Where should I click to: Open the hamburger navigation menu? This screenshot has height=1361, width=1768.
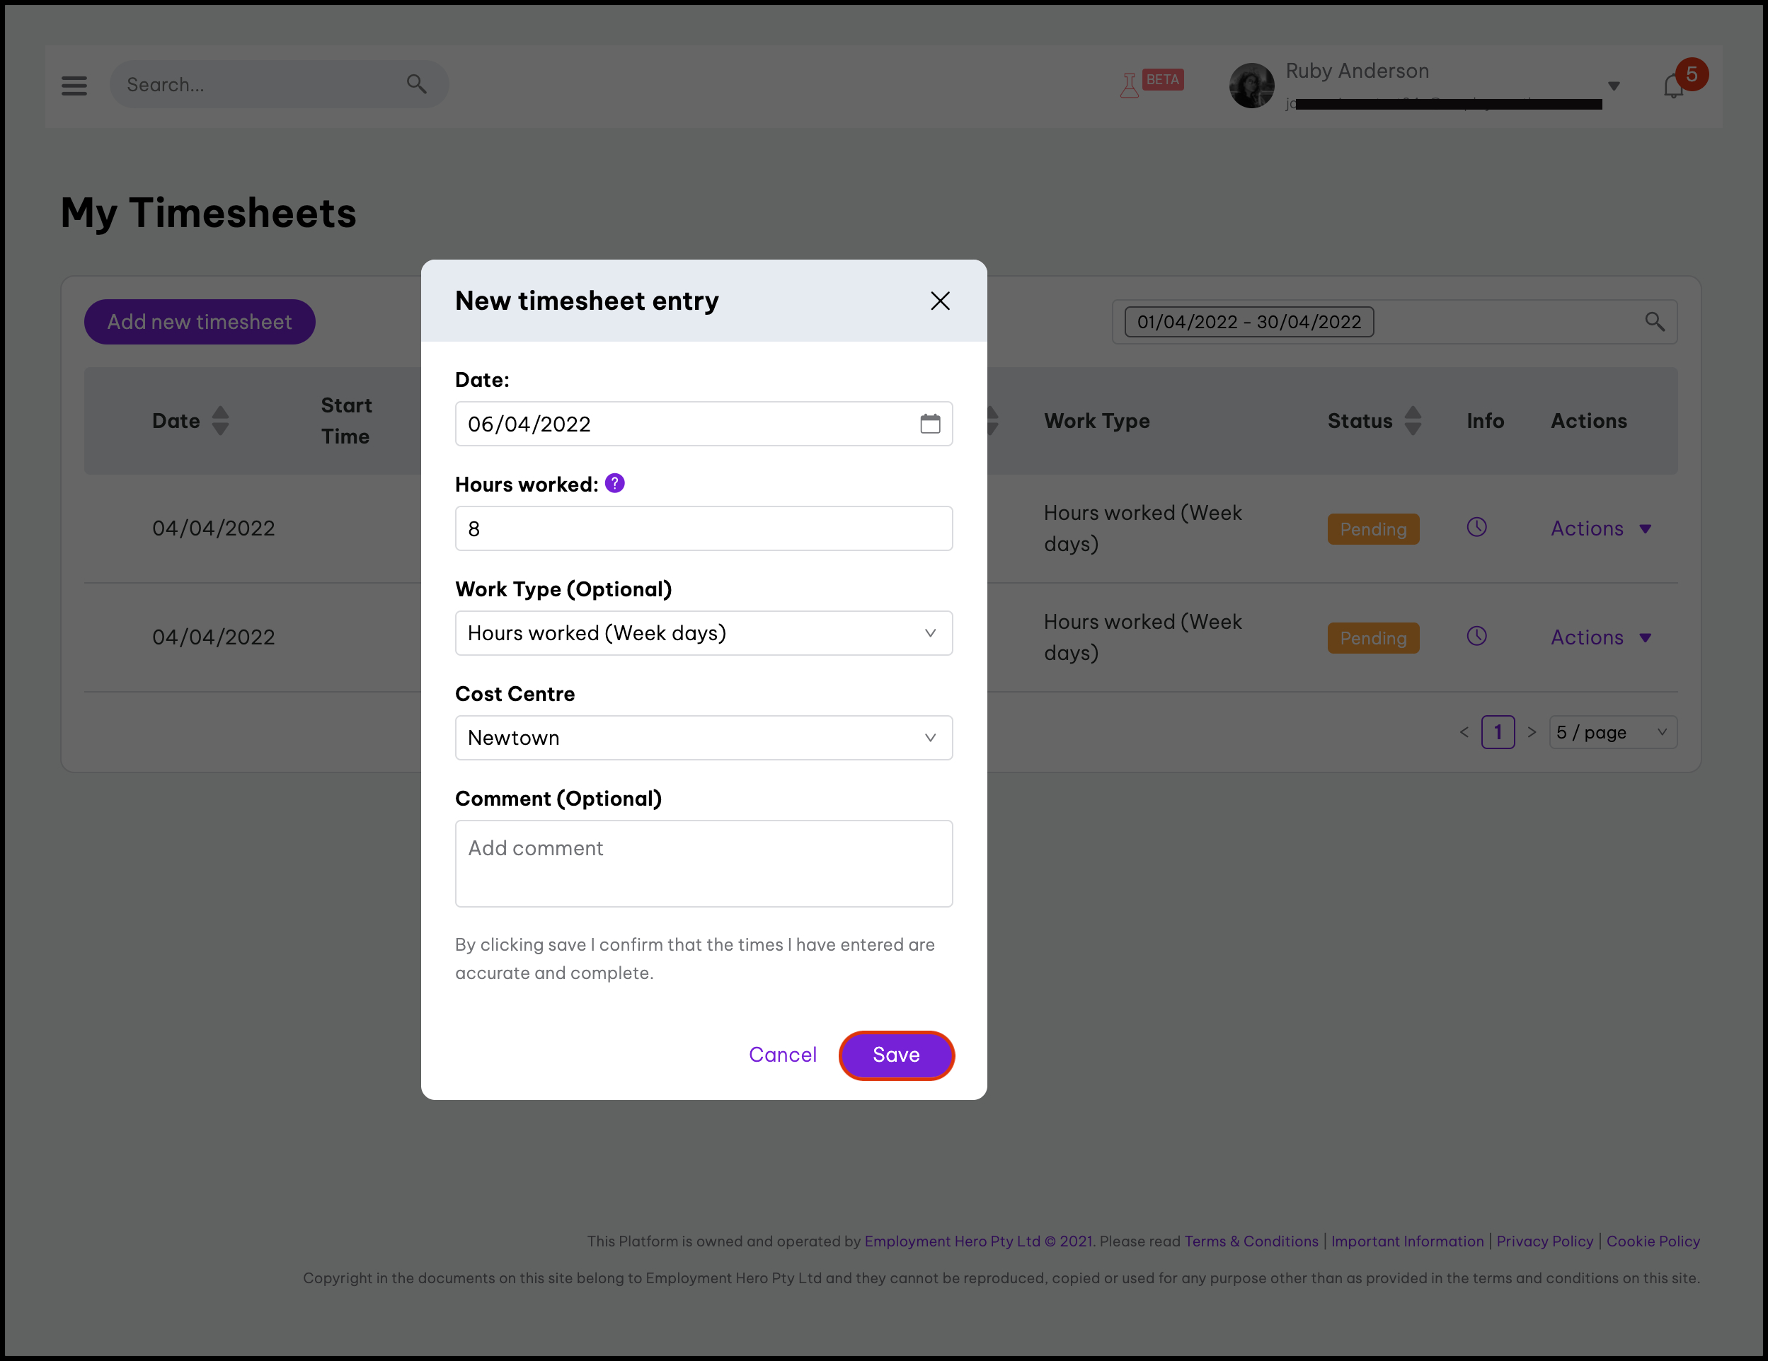pyautogui.click(x=74, y=85)
